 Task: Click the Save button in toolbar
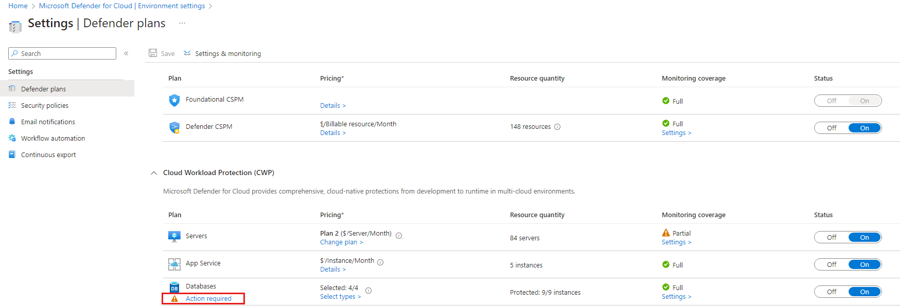point(162,53)
